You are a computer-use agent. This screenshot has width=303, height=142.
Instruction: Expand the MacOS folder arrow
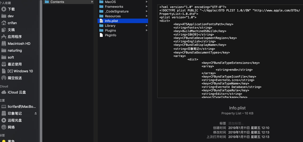tap(146, 2)
